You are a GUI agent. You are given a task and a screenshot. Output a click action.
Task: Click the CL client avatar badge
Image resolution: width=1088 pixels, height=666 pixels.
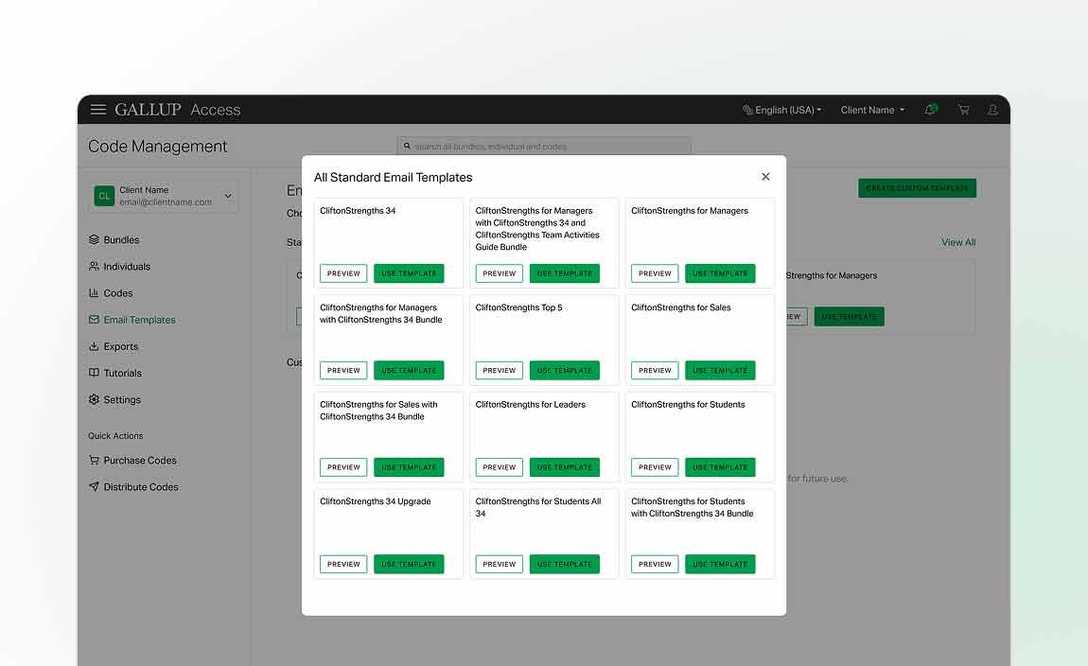(x=104, y=196)
